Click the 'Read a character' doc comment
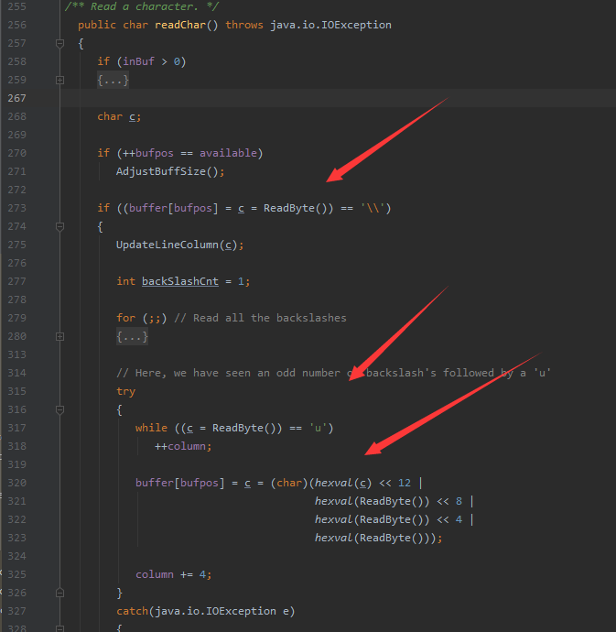 142,6
